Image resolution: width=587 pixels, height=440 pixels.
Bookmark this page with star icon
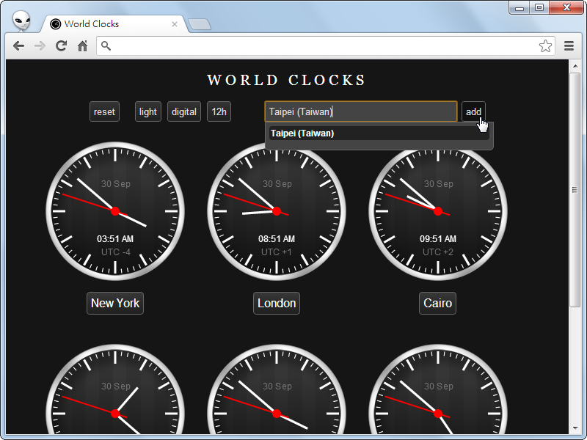(x=545, y=46)
